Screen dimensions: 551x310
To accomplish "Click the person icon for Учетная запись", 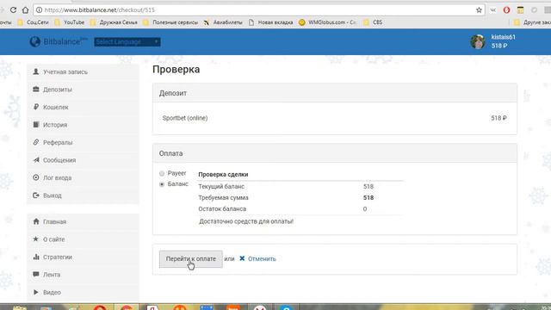I will pyautogui.click(x=36, y=71).
